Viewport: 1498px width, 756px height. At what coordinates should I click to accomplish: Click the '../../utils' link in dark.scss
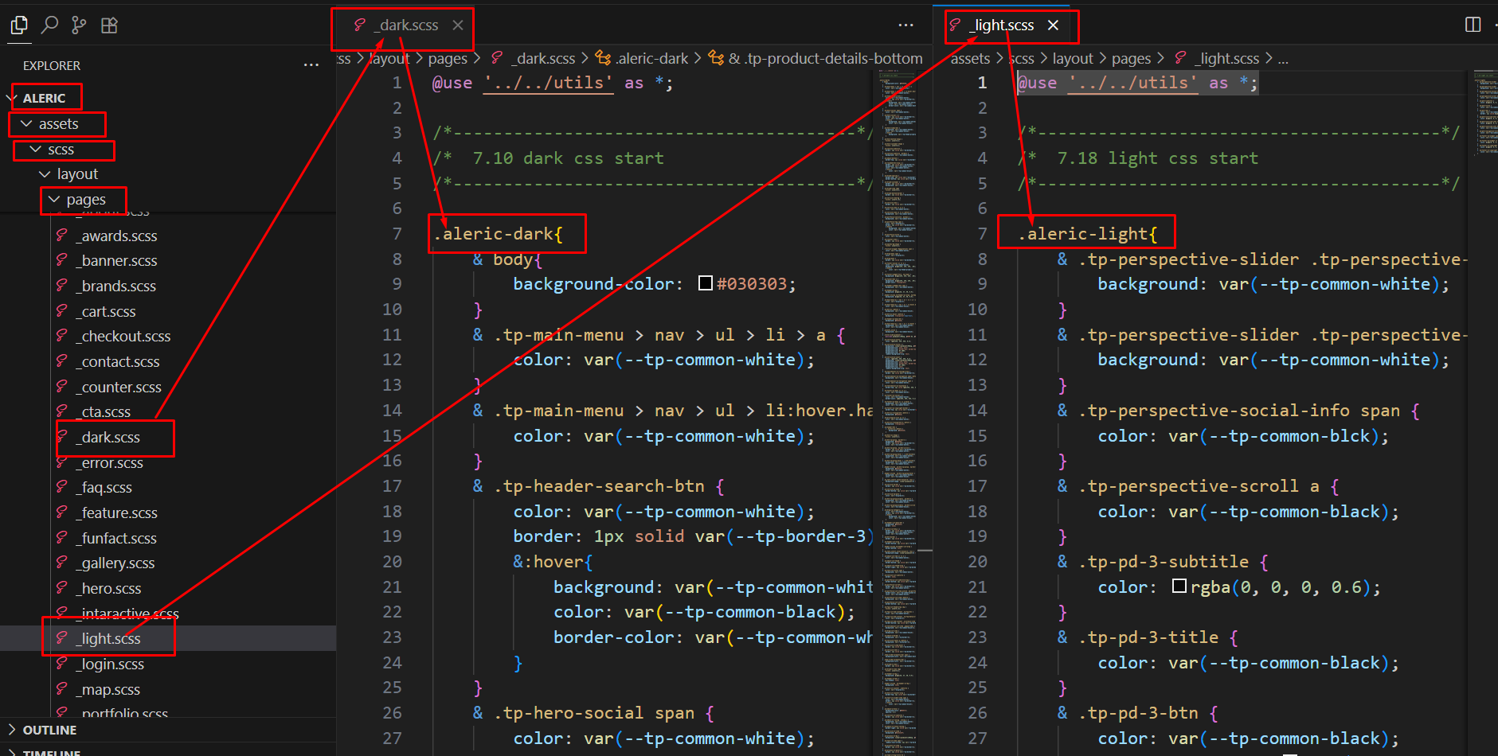coord(549,83)
